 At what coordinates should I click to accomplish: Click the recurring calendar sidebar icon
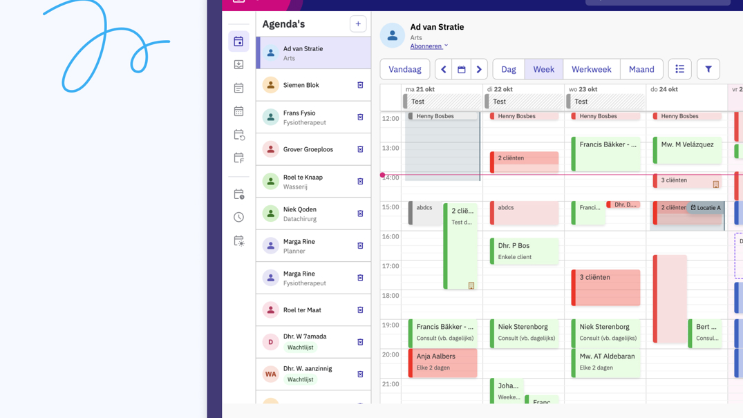coord(239,135)
